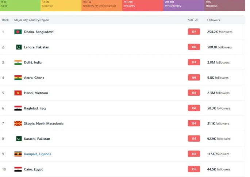
Task: Click the Followers column header
Action: 214,20
